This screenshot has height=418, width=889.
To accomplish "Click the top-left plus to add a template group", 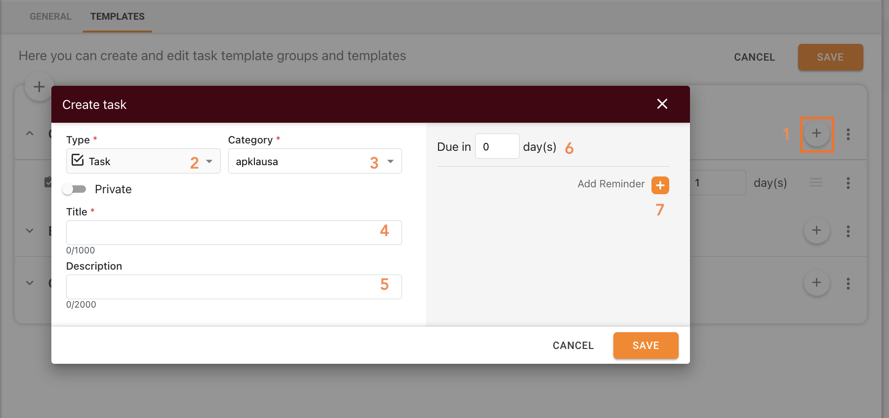I will tap(39, 86).
